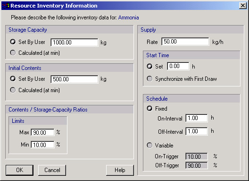Select Start Time Set radio button
This screenshot has width=249, height=181.
[x=149, y=66]
